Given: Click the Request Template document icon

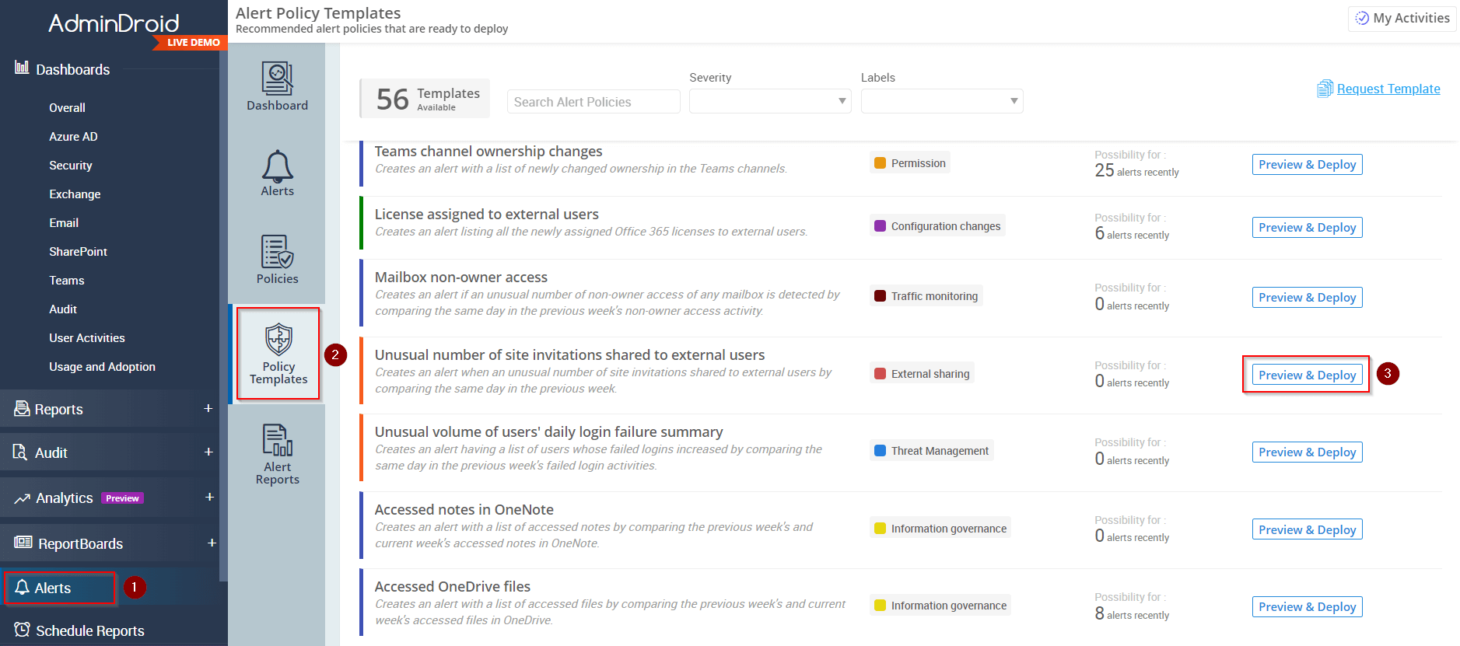Looking at the screenshot, I should click(1324, 89).
